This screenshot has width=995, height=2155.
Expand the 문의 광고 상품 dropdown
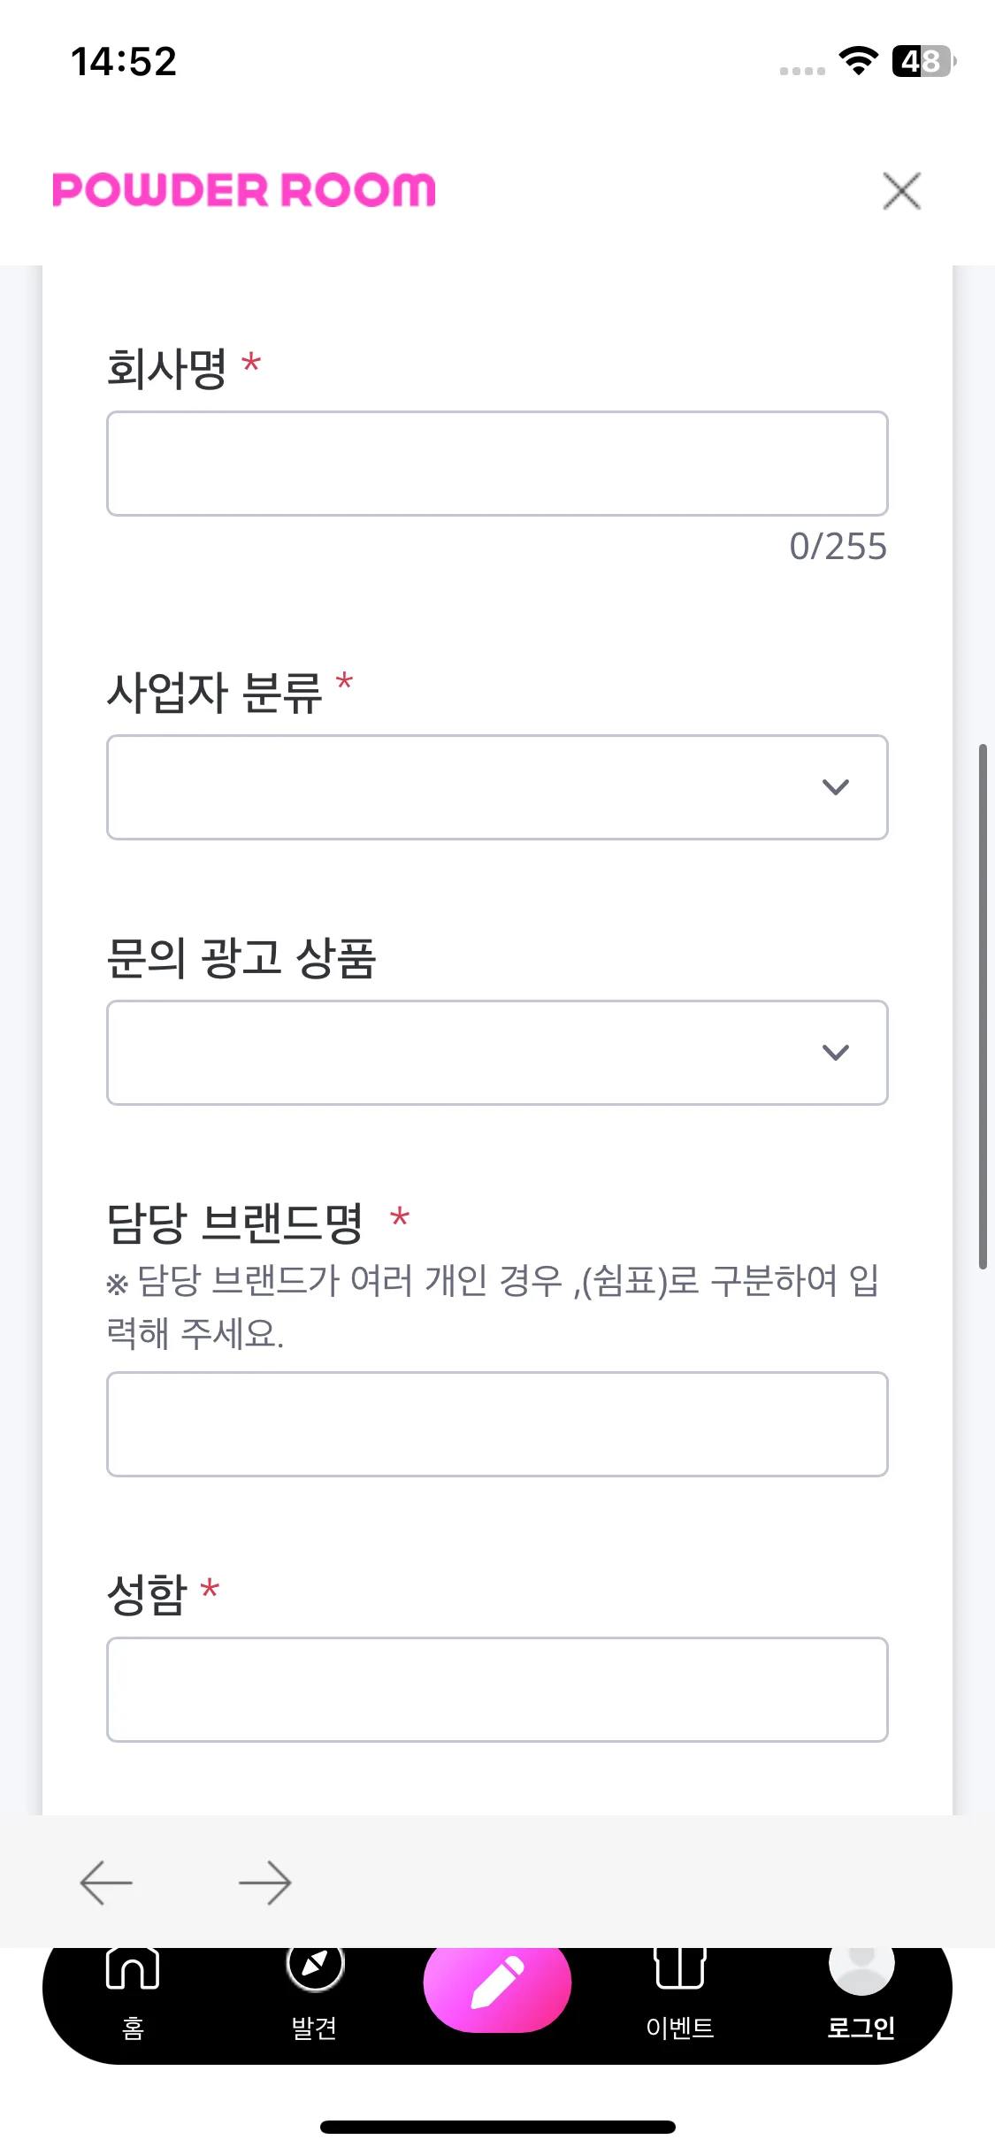tap(497, 1053)
